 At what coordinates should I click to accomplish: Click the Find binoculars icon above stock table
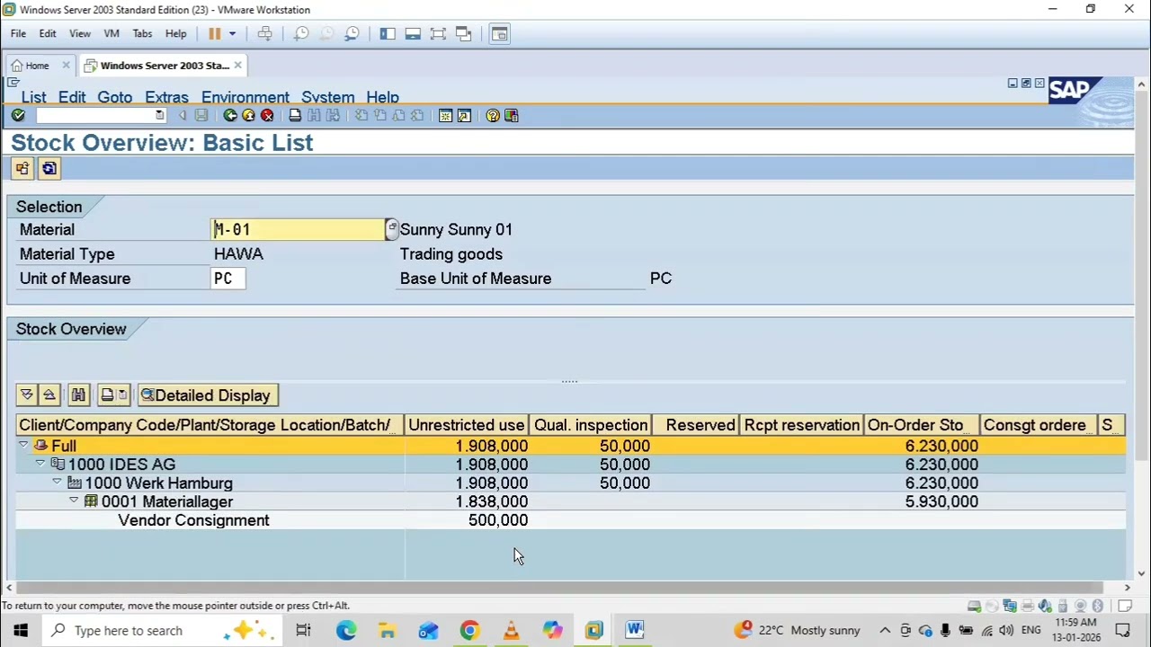(x=78, y=394)
